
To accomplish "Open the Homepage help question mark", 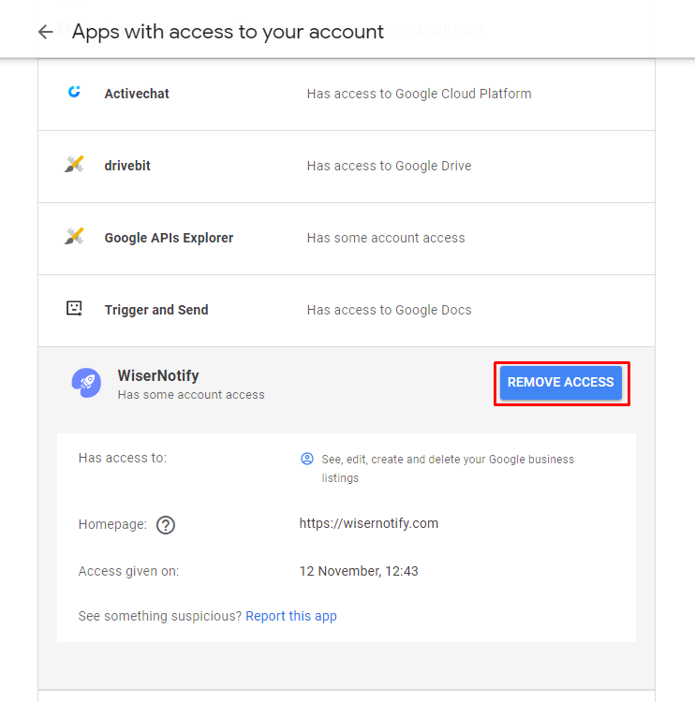I will (x=166, y=525).
